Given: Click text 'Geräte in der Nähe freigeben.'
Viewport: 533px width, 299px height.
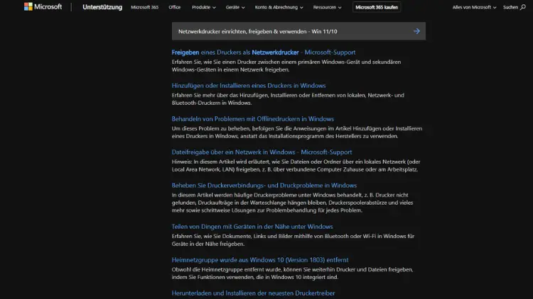Looking at the screenshot, I should point(208,244).
